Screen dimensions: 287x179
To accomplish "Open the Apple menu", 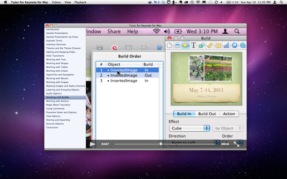I will (x=5, y=2).
